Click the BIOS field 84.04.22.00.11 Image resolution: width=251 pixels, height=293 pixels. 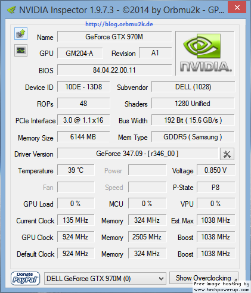[114, 70]
